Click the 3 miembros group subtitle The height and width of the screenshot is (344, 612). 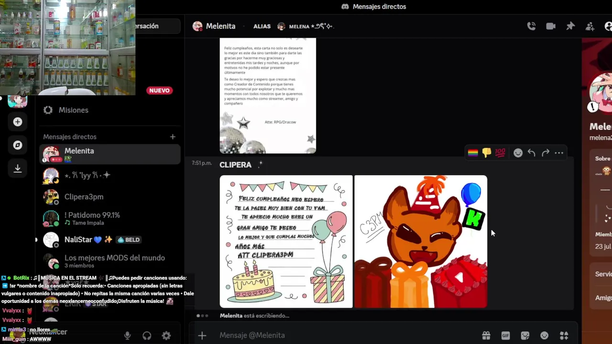[x=80, y=266]
